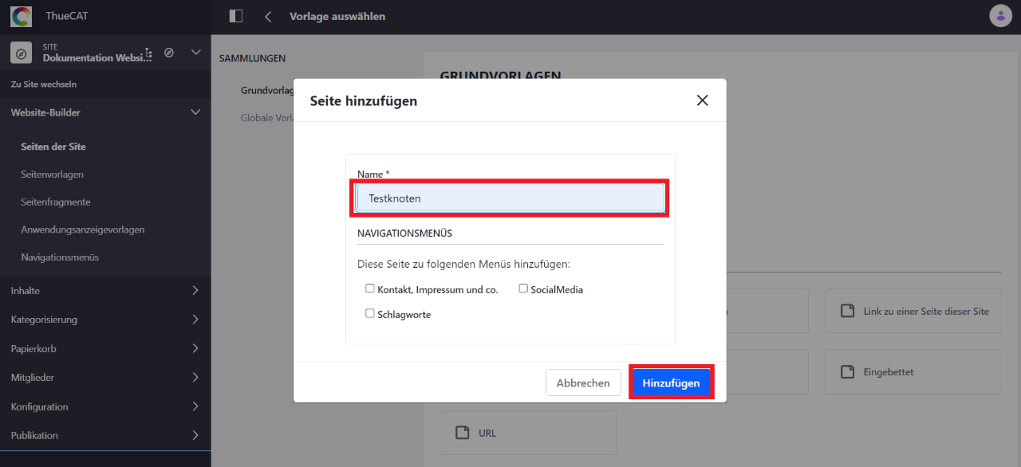Collapse the Website-Builder section
The height and width of the screenshot is (467, 1021).
[105, 112]
